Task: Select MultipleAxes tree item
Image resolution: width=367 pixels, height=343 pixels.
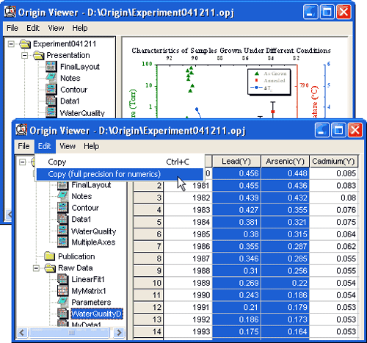Action: tap(93, 242)
